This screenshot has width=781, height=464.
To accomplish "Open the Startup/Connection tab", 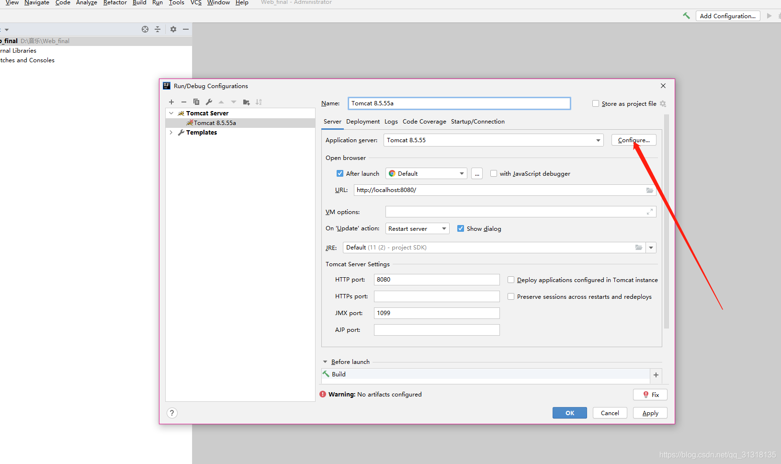I will 477,122.
